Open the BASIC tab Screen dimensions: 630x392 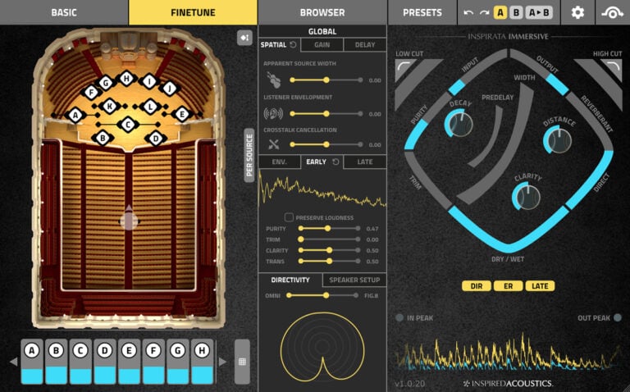64,12
